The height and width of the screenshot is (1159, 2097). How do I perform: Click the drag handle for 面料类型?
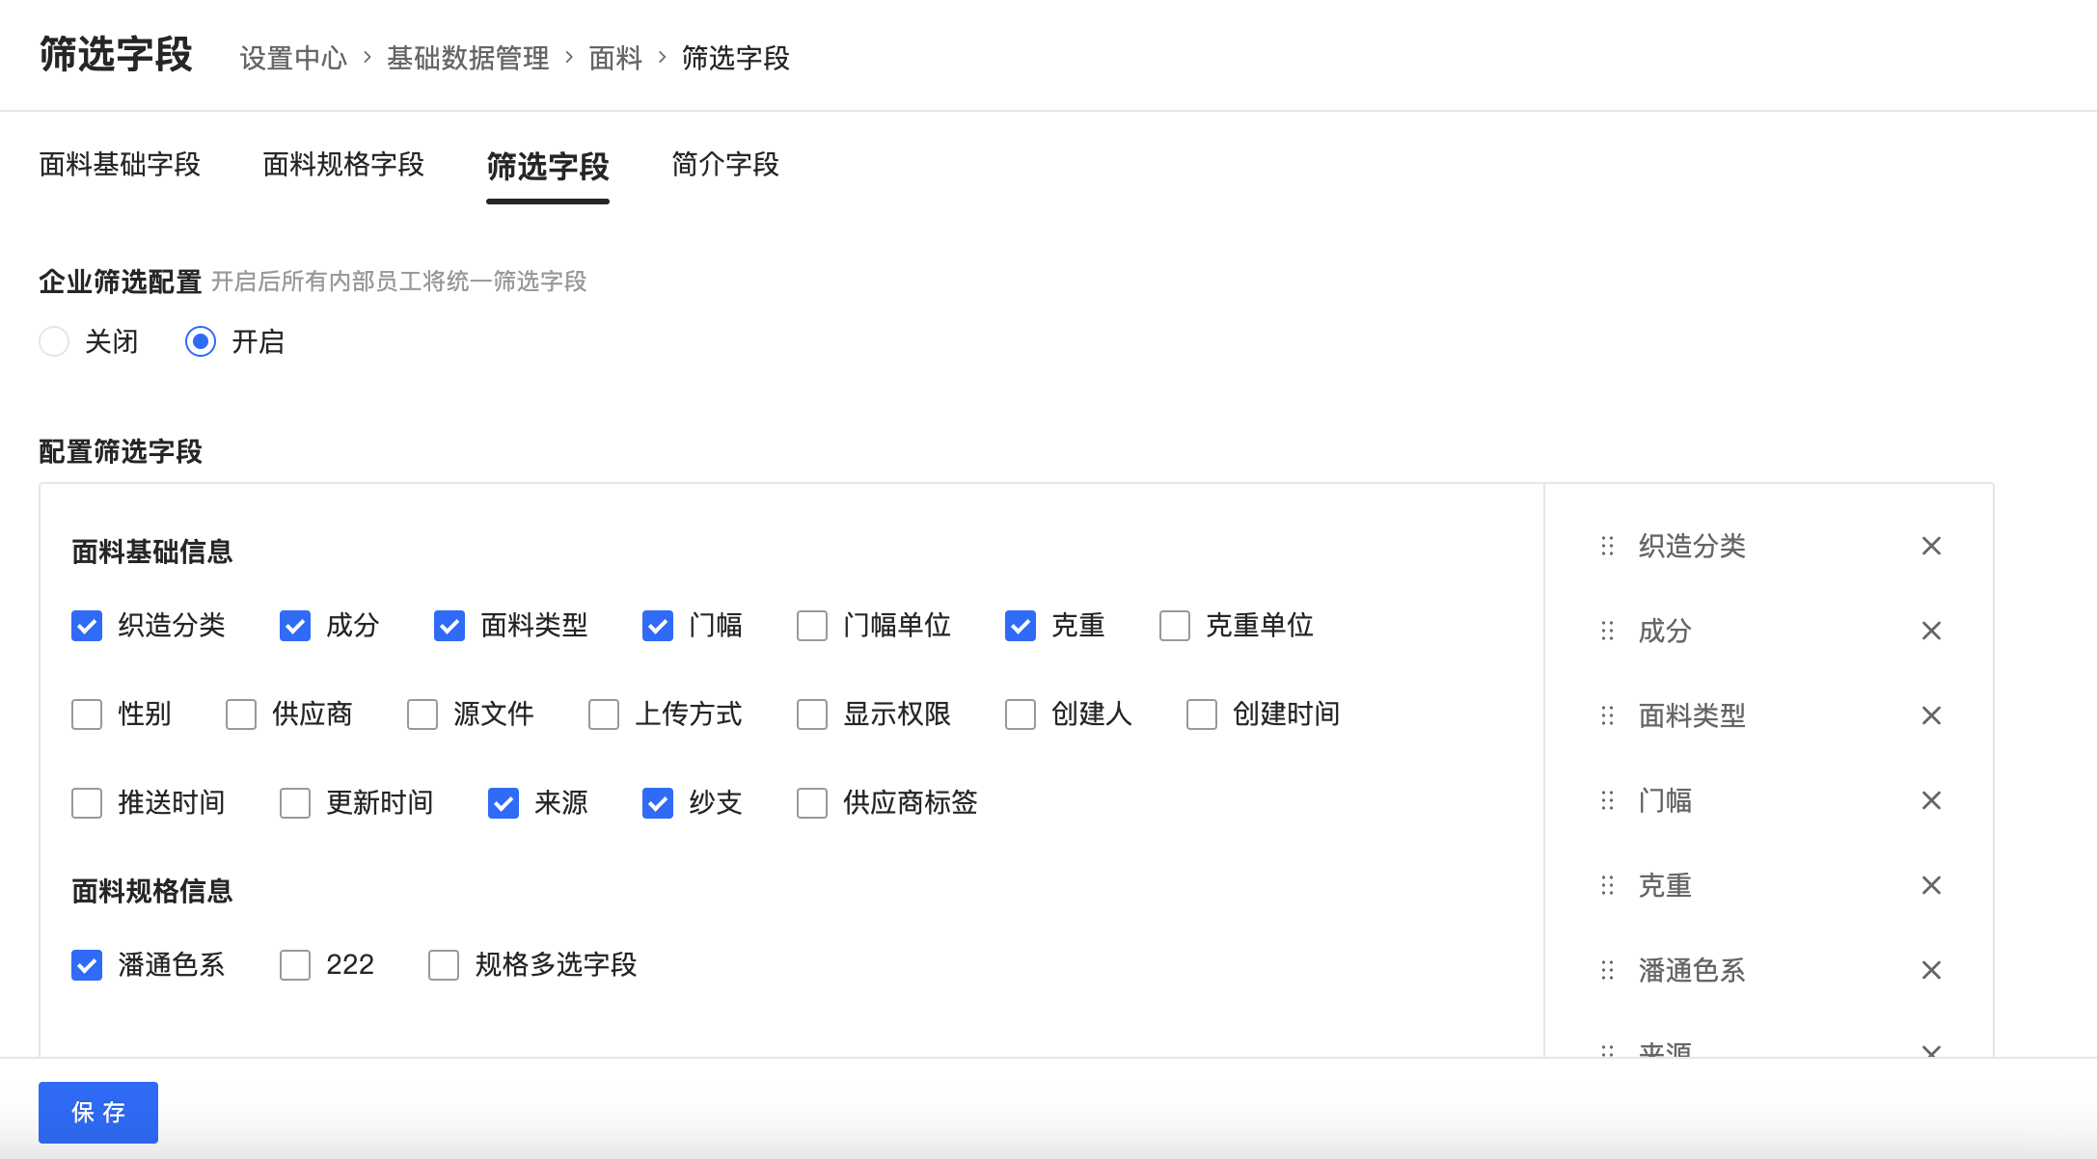(x=1607, y=715)
